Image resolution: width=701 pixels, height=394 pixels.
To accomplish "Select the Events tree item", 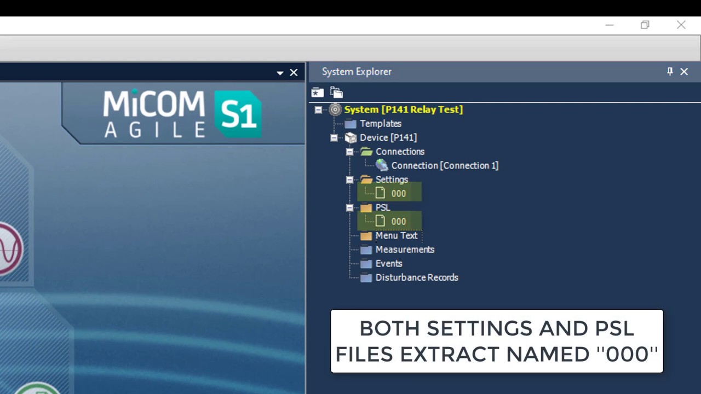I will (x=389, y=263).
